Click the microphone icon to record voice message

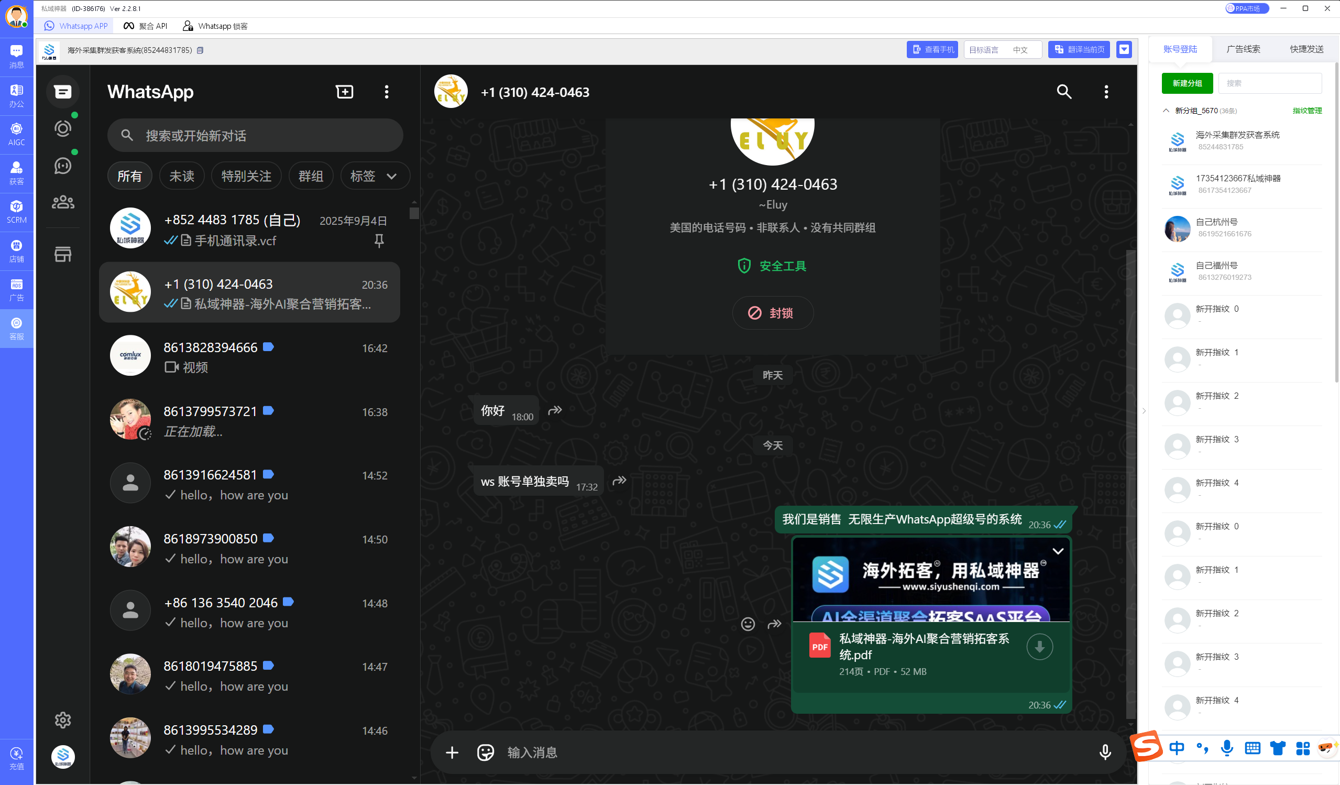pos(1105,752)
